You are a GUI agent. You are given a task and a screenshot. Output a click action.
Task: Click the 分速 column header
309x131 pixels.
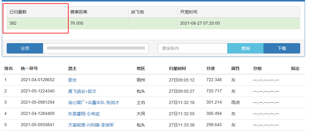pyautogui.click(x=210, y=69)
